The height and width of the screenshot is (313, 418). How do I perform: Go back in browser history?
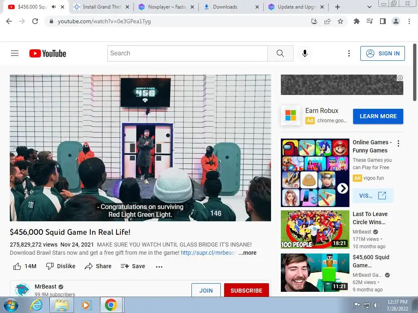click(9, 21)
